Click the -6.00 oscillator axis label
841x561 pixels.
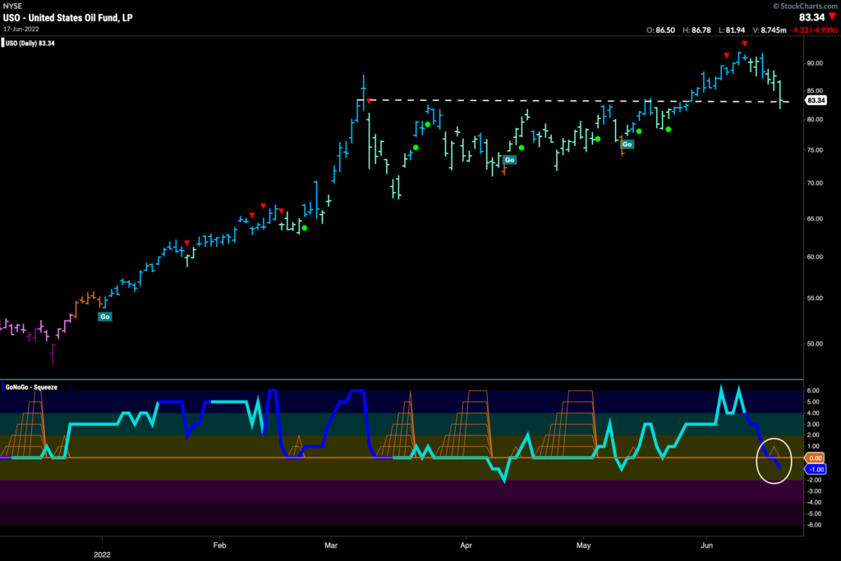click(x=813, y=525)
